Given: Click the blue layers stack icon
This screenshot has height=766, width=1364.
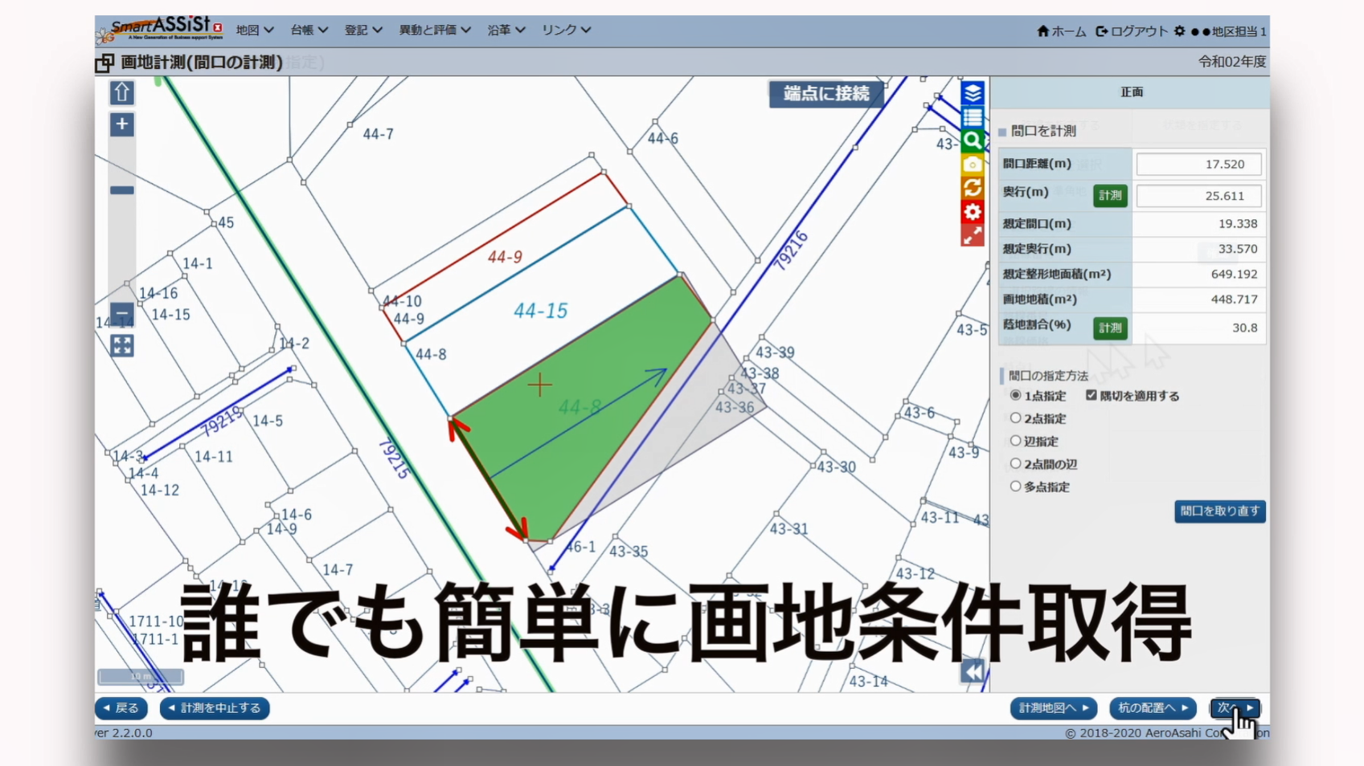Looking at the screenshot, I should (973, 93).
